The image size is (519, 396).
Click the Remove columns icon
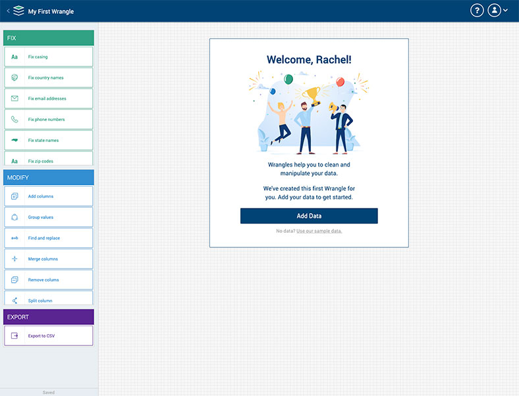14,280
